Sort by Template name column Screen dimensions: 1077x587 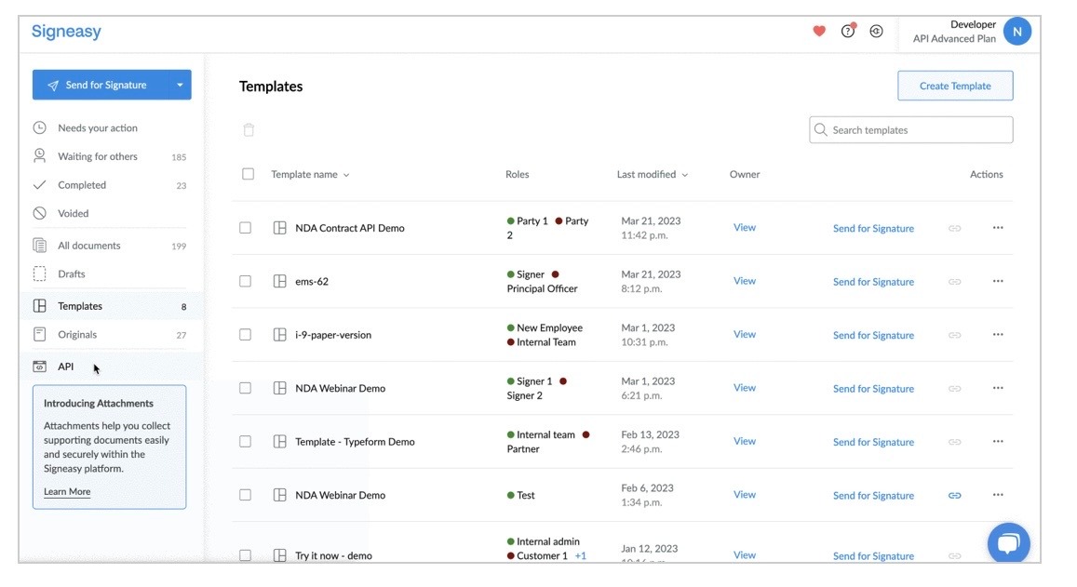310,174
